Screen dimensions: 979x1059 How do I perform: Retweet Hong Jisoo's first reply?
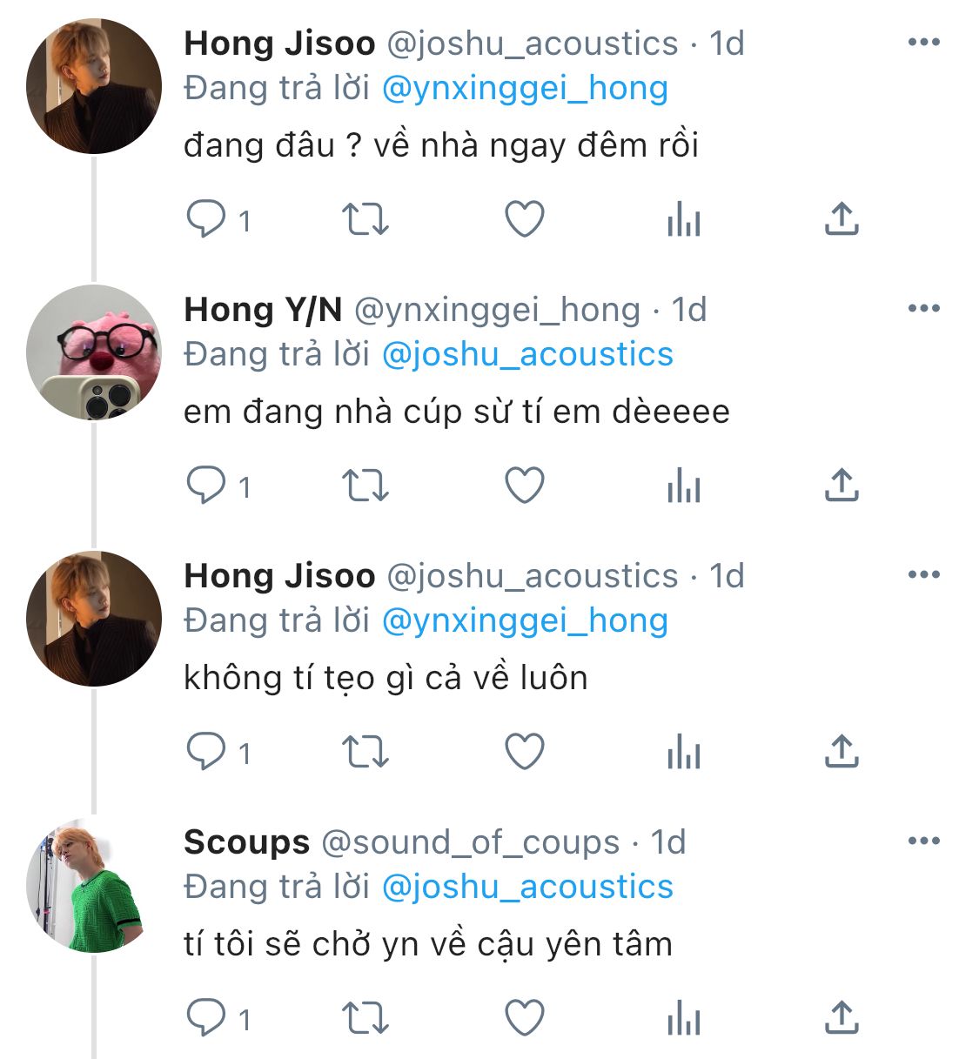365,219
